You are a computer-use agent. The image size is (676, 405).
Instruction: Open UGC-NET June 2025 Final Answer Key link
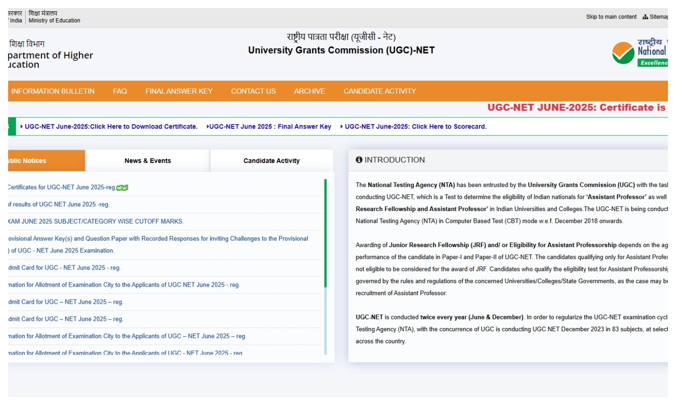click(x=270, y=127)
